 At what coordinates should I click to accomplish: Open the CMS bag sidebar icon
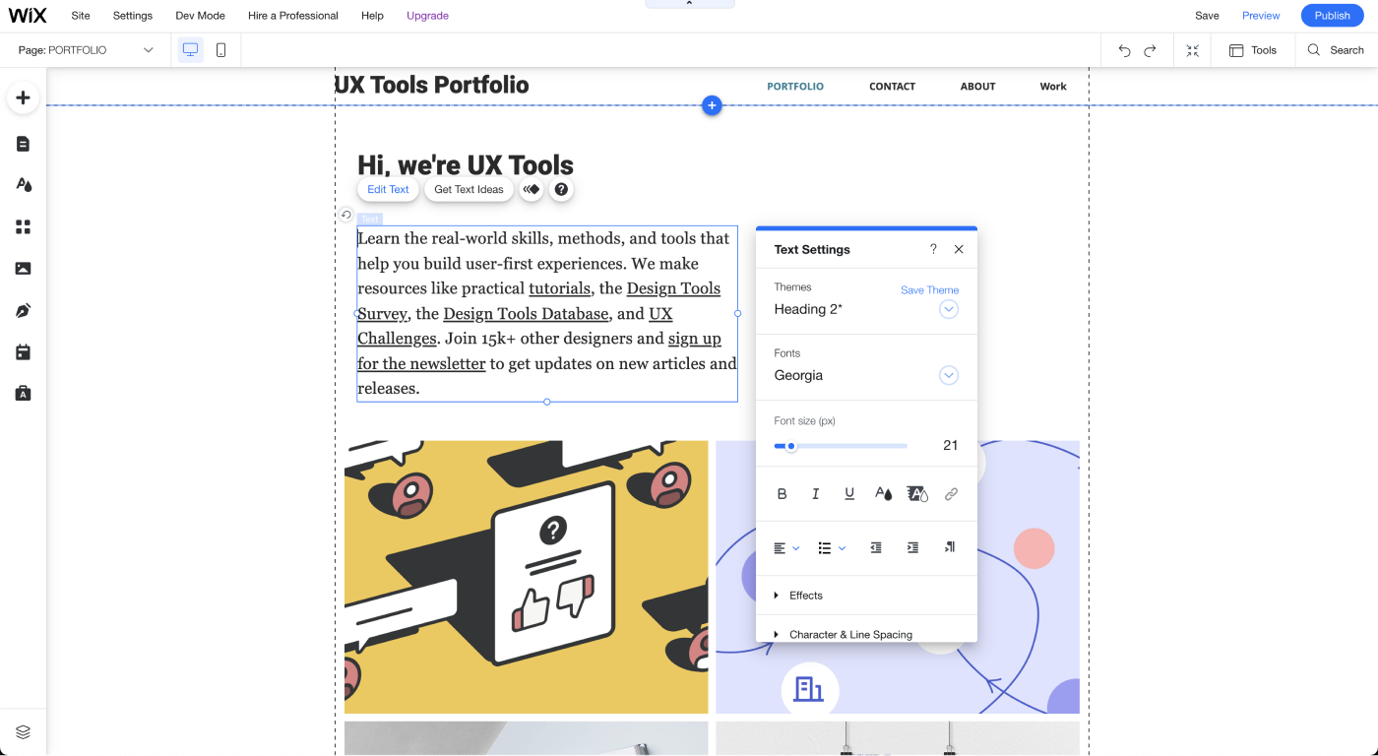[23, 394]
